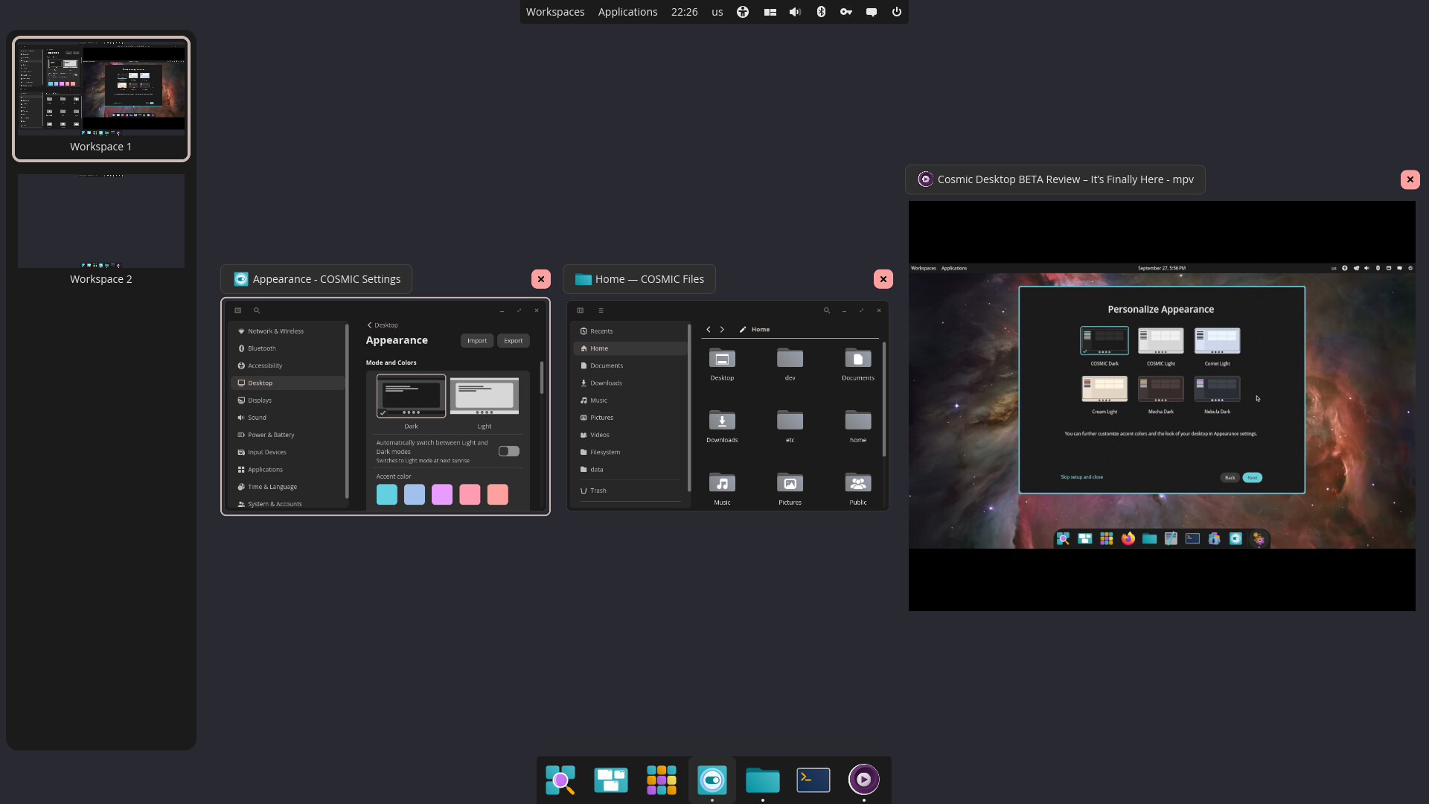This screenshot has width=1429, height=804.
Task: Open the launcher search icon in dock
Action: pyautogui.click(x=560, y=779)
